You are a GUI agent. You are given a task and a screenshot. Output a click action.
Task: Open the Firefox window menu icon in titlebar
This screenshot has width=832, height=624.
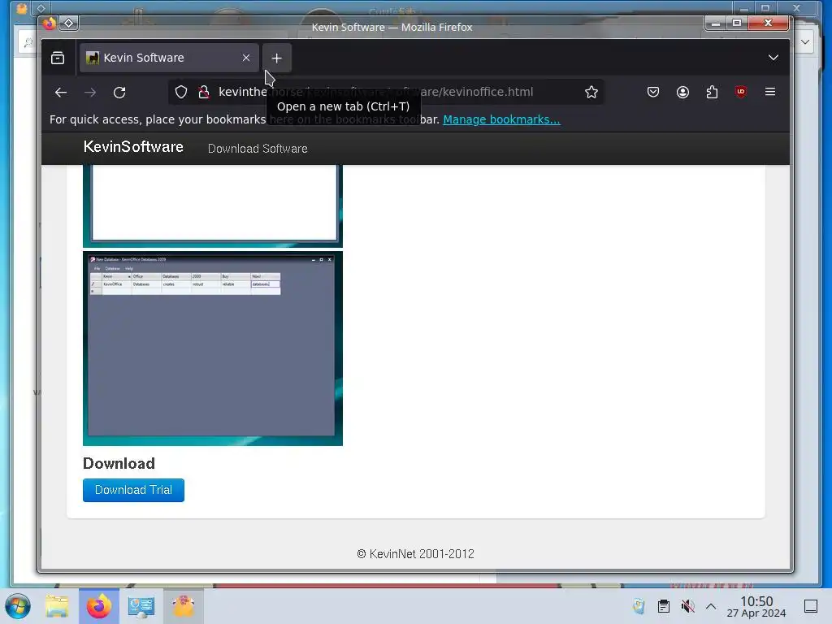(49, 24)
